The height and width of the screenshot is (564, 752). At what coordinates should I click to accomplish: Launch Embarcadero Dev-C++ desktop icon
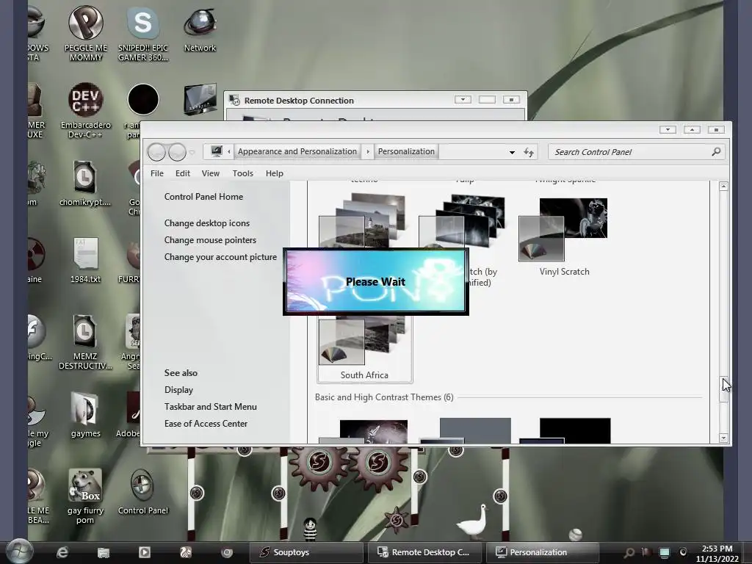pos(85,110)
